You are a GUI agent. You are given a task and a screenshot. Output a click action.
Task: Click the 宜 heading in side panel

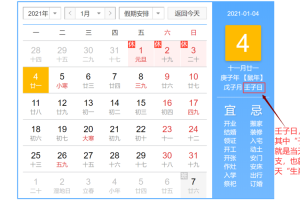tap(230, 109)
